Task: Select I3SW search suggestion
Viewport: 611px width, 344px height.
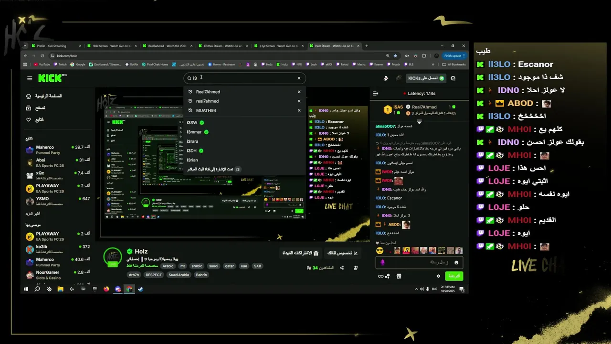Action: (244, 123)
